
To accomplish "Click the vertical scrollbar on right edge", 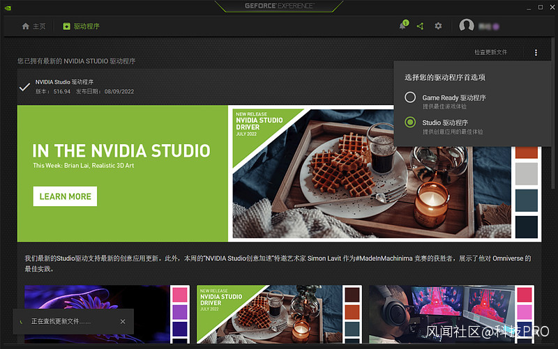I will pos(553,114).
